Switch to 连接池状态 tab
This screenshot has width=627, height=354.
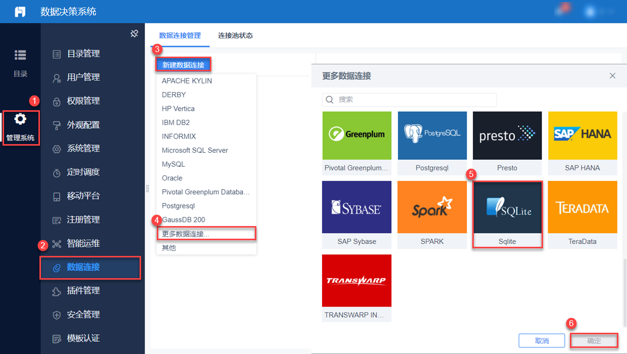click(x=236, y=35)
